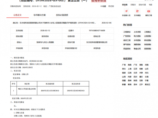Open the 宁夏 region link
158x118 pixels.
(147, 81)
